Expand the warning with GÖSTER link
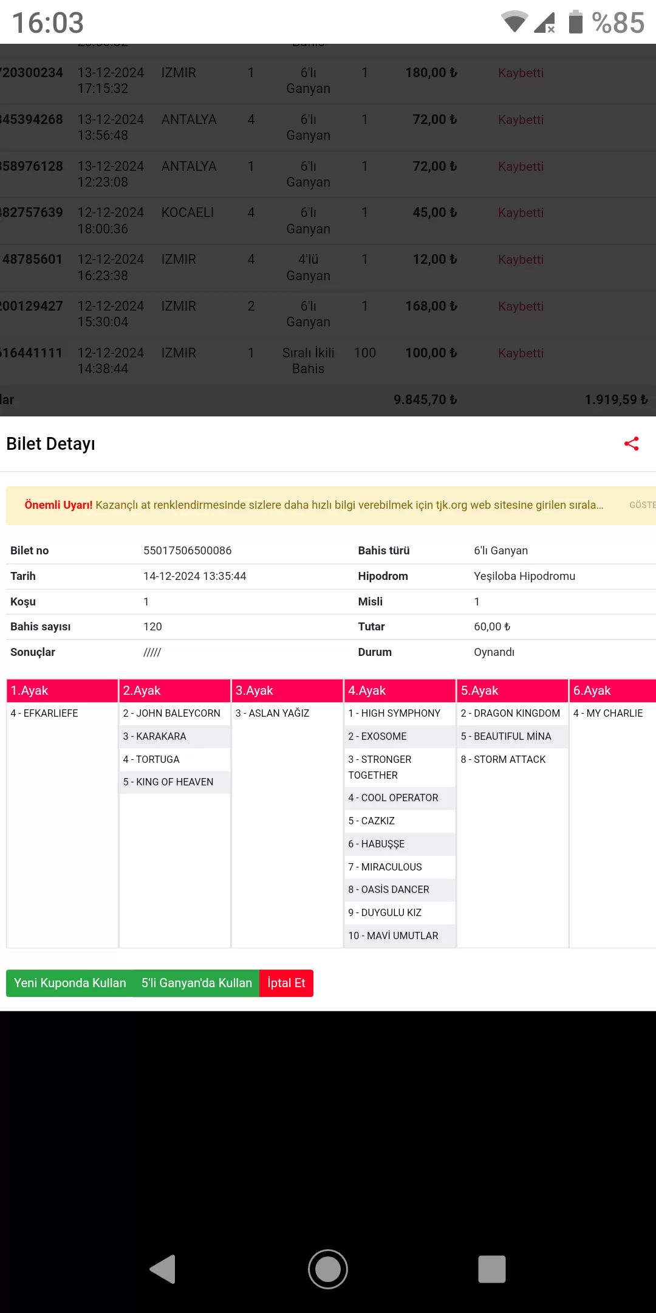Image resolution: width=656 pixels, height=1313 pixels. coord(641,505)
